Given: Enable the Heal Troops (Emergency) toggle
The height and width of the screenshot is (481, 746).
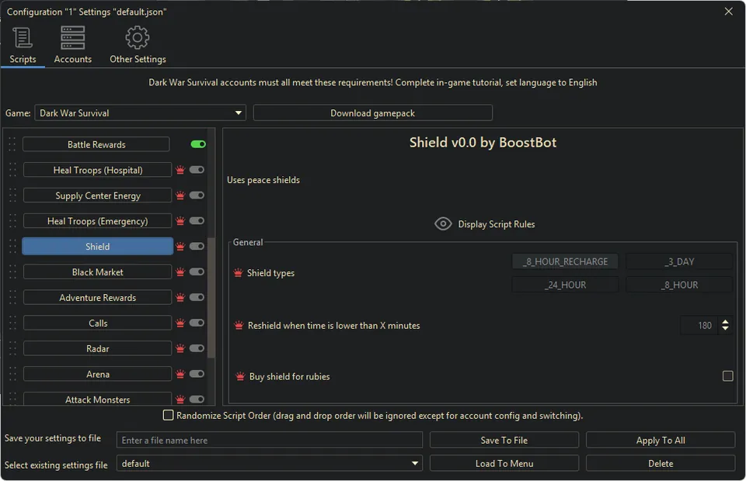Looking at the screenshot, I should tap(197, 221).
